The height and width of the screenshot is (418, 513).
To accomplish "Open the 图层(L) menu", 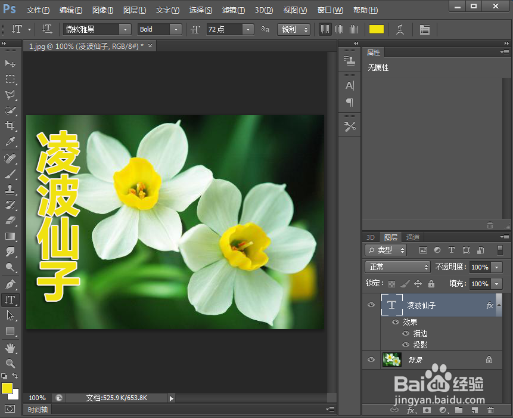I will [135, 10].
